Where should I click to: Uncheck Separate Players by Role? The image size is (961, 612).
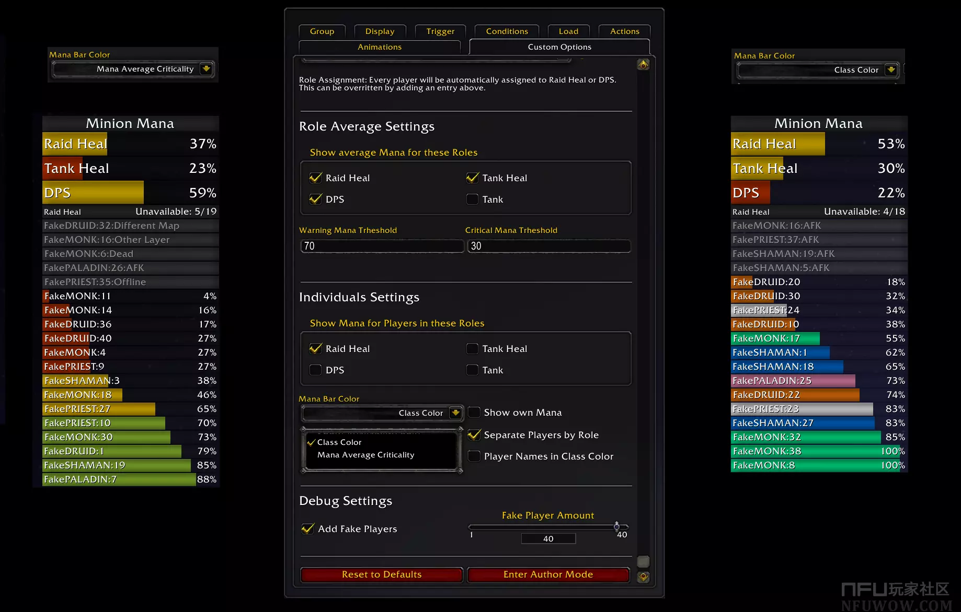pyautogui.click(x=474, y=435)
